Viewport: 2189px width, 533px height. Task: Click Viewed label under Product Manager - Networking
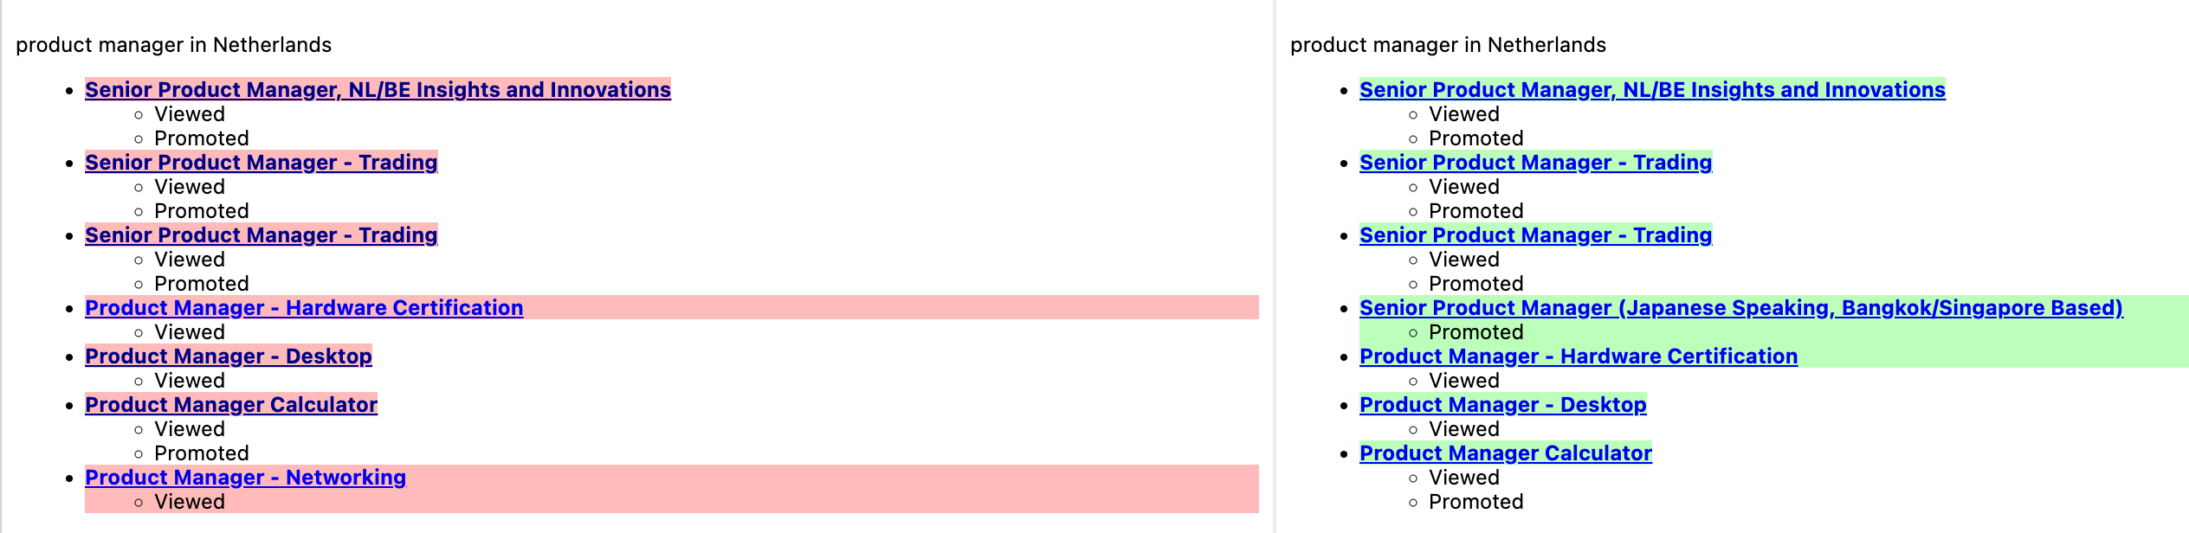190,502
